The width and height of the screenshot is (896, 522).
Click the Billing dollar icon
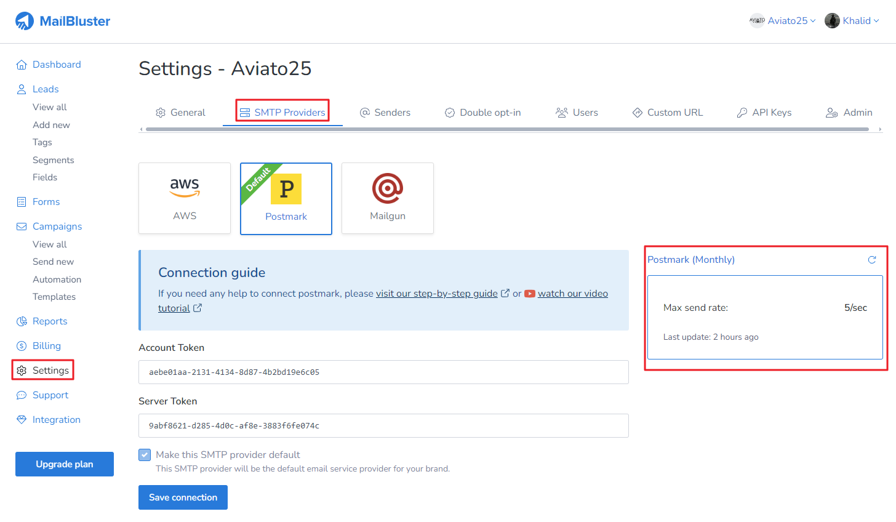tap(22, 346)
